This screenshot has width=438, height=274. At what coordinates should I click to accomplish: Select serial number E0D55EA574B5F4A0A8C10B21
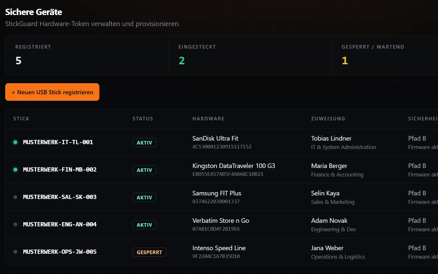(x=228, y=174)
